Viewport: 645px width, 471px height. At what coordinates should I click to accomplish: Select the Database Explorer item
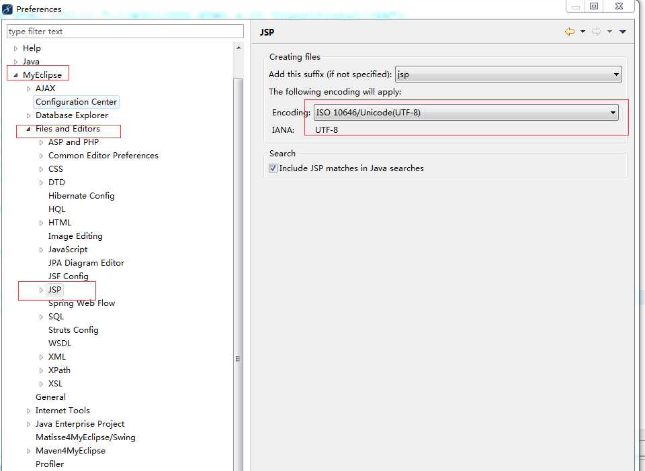[x=72, y=115]
